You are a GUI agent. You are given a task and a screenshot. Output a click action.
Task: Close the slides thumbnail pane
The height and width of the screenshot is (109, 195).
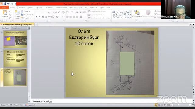(x=29, y=28)
